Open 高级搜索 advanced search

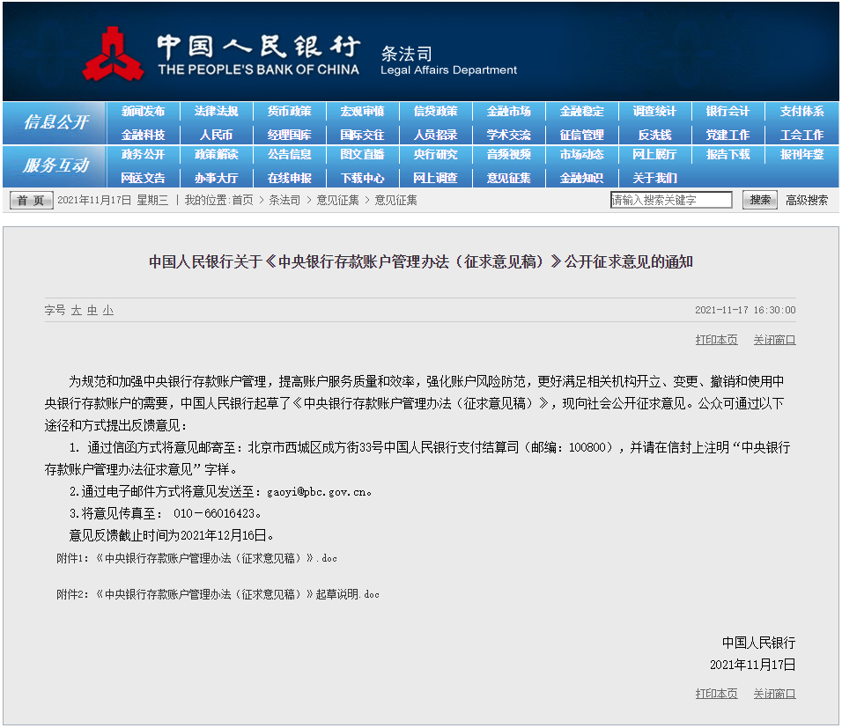807,200
